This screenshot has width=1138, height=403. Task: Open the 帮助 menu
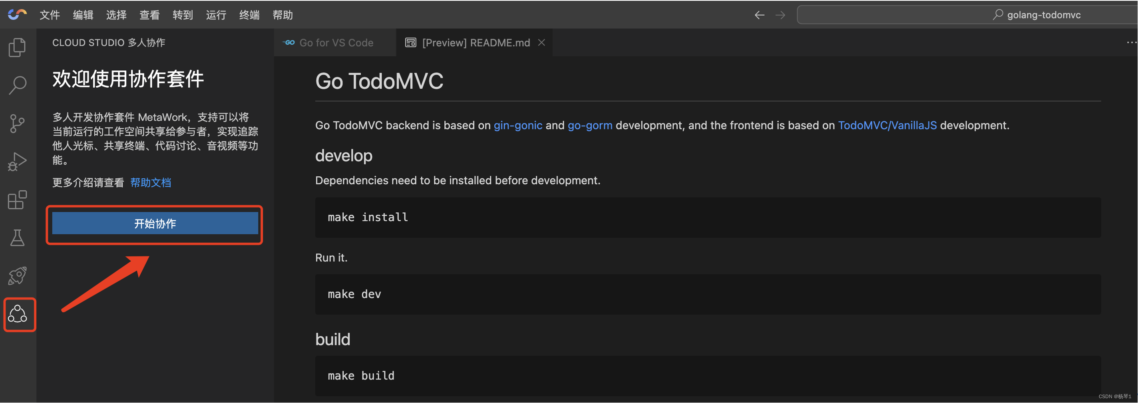(x=283, y=15)
